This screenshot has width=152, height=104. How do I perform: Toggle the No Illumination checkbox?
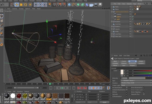[x=127, y=87]
